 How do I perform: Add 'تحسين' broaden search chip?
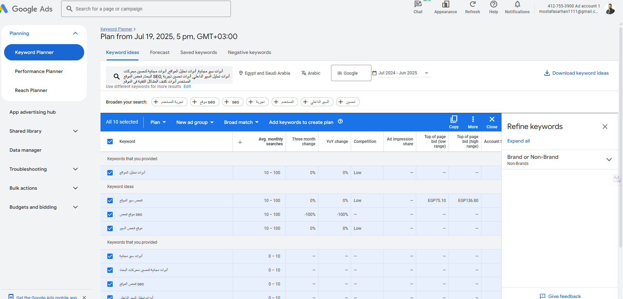click(x=348, y=102)
